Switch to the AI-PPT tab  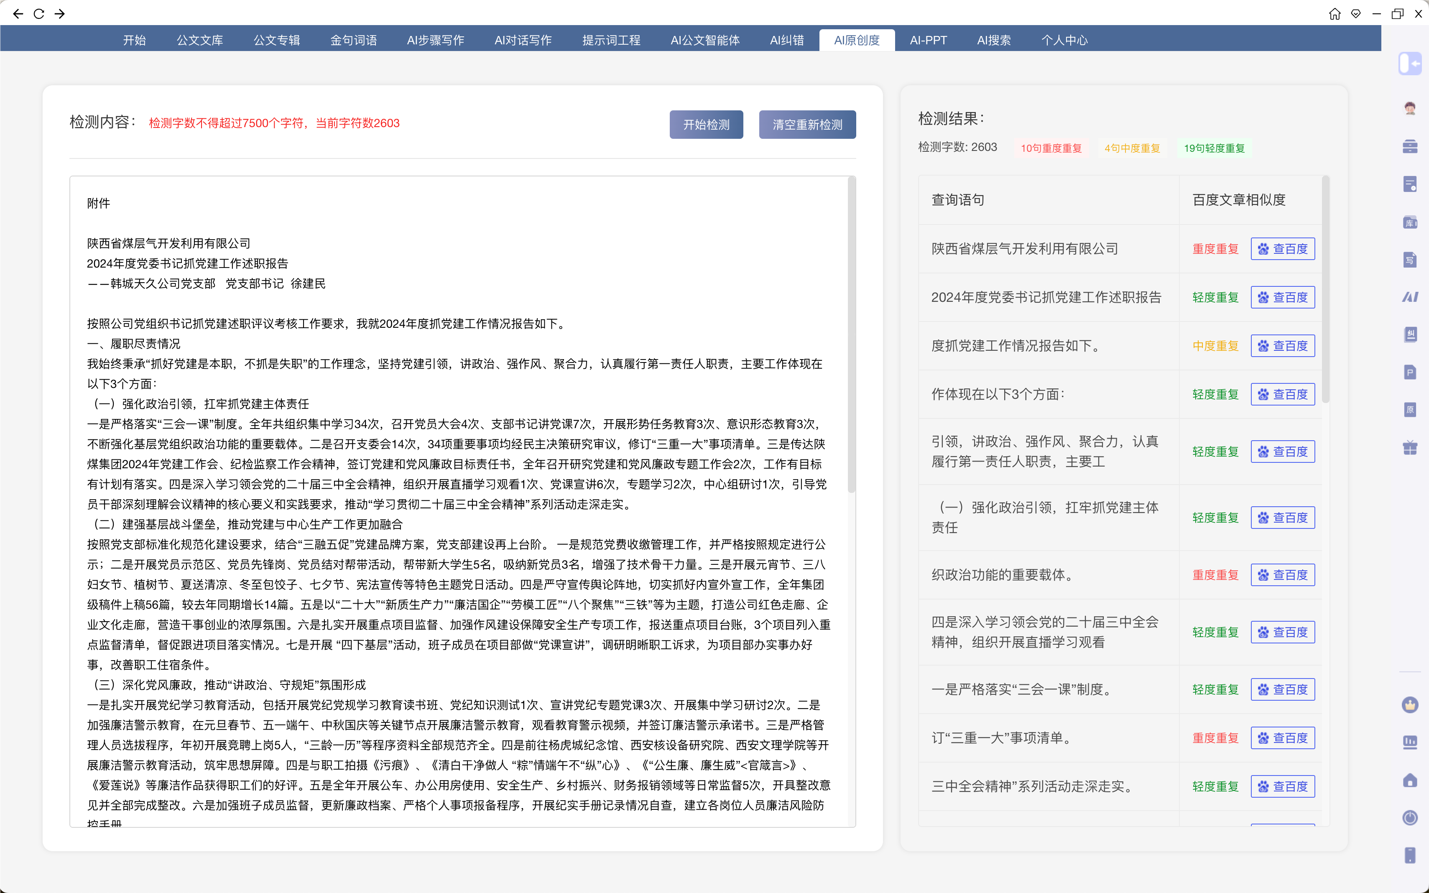pos(928,40)
